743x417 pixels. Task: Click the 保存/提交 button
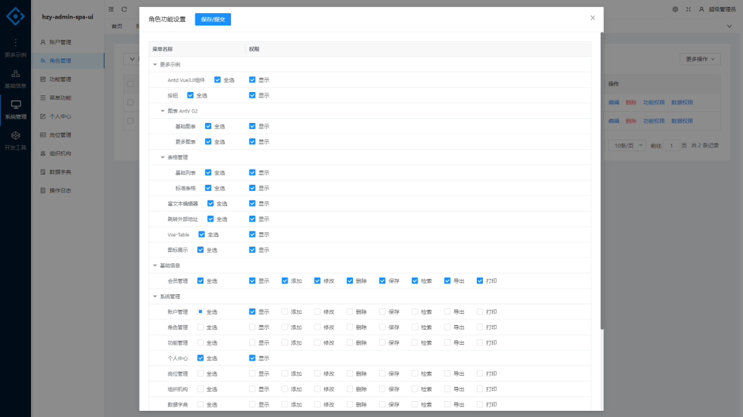coord(214,19)
